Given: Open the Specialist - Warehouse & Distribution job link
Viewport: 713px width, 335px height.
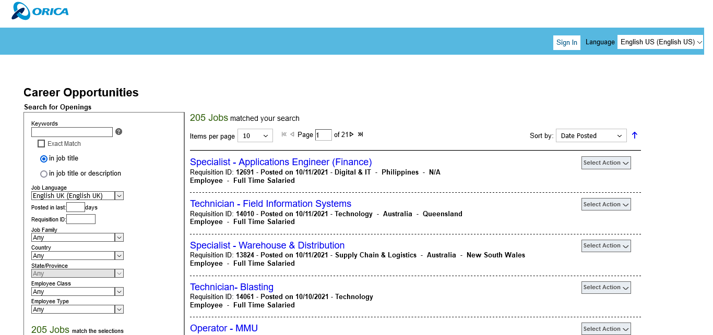Looking at the screenshot, I should [x=267, y=245].
